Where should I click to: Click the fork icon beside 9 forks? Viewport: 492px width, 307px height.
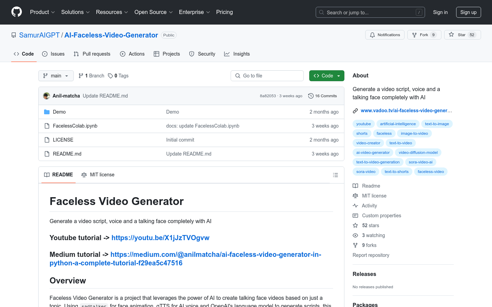pos(355,245)
